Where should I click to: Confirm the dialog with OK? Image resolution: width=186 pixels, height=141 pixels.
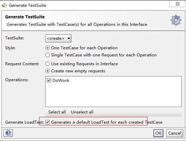158,133
